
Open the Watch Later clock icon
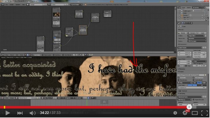point(175,113)
